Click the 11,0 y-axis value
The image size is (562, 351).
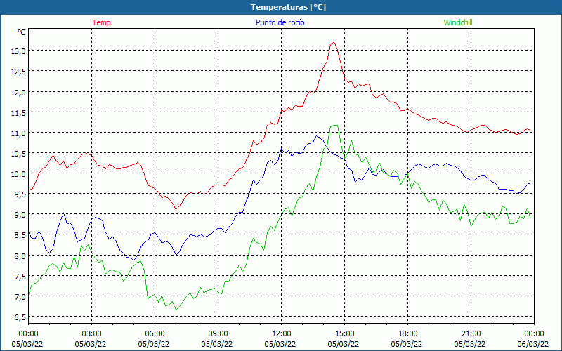(18, 133)
